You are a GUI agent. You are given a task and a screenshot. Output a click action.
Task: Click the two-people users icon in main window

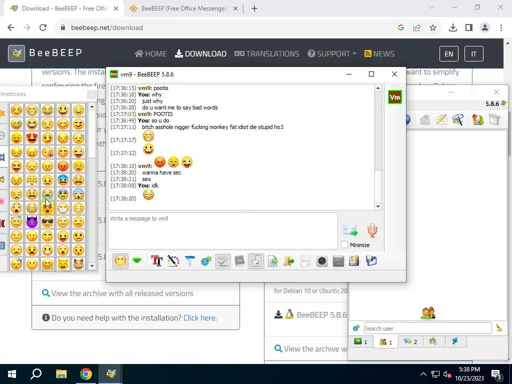coord(428,313)
